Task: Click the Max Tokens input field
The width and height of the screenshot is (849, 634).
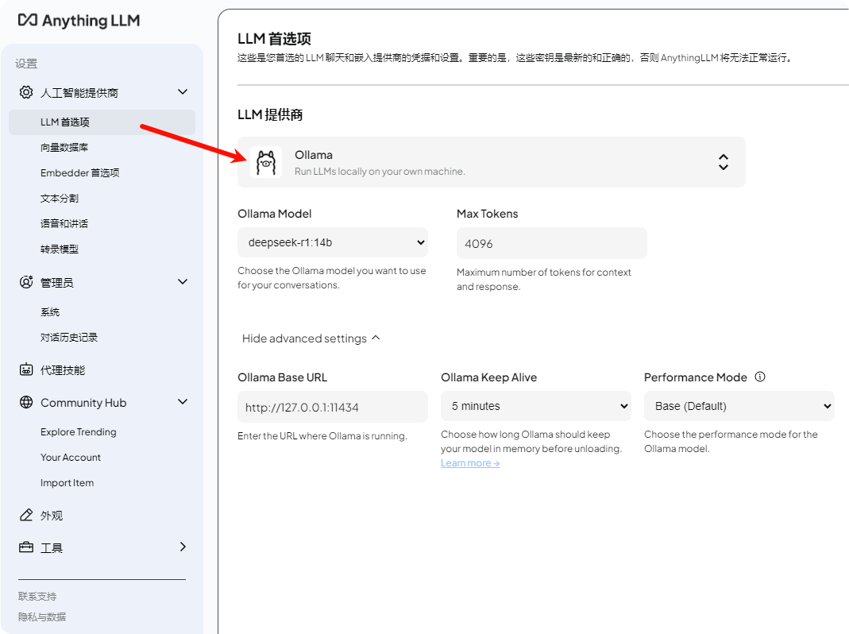Action: click(552, 243)
